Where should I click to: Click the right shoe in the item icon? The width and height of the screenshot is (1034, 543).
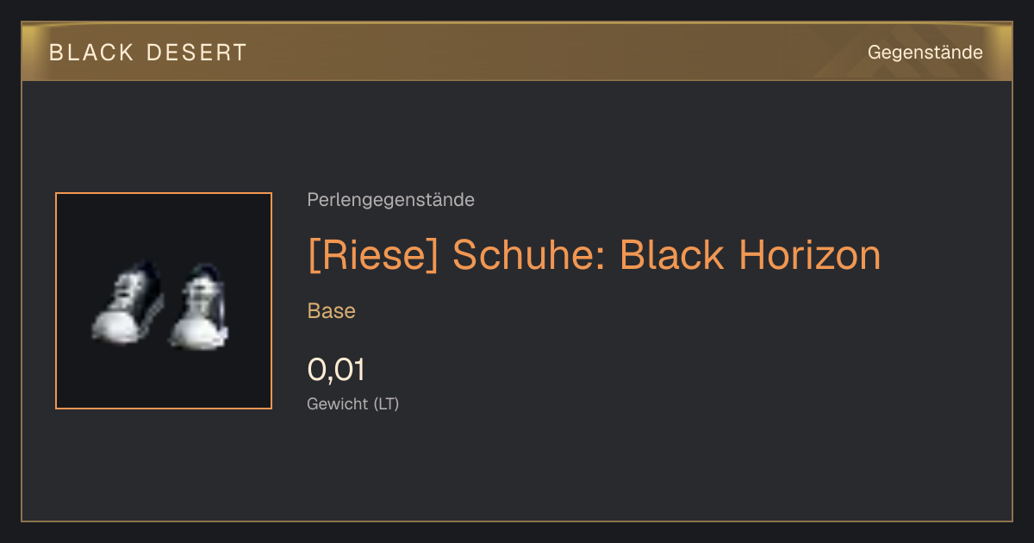point(200,307)
